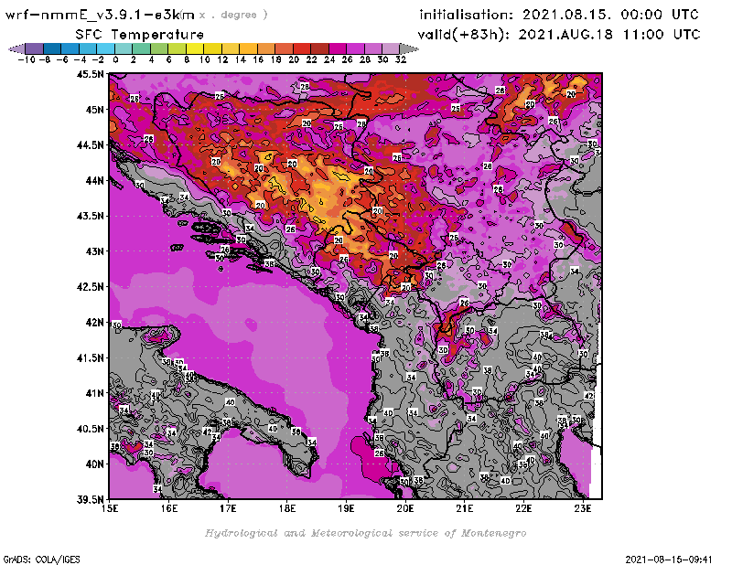732x565 pixels.
Task: Click the 45N latitude axis label
Action: (x=94, y=110)
